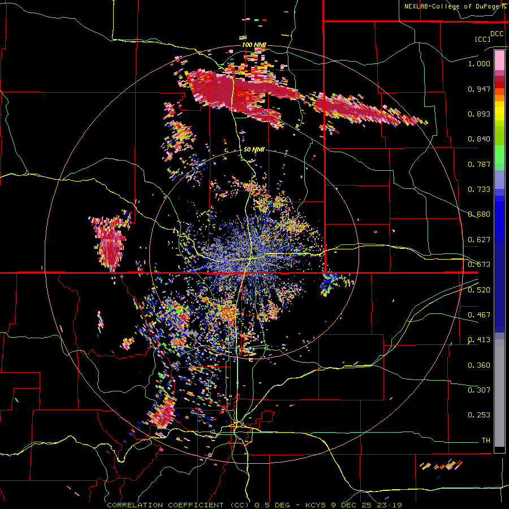
Task: Click the 0.467 scale value
Action: coord(479,315)
